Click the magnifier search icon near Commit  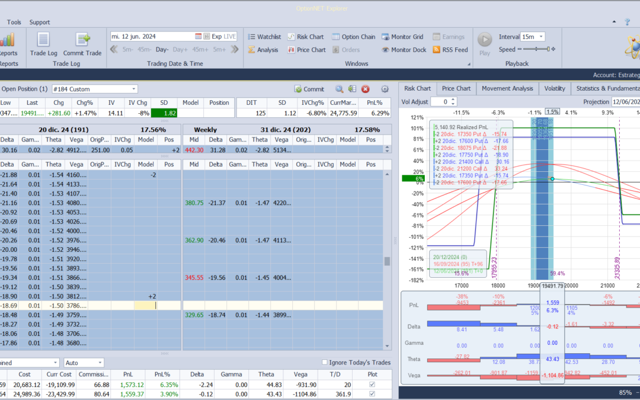point(339,89)
